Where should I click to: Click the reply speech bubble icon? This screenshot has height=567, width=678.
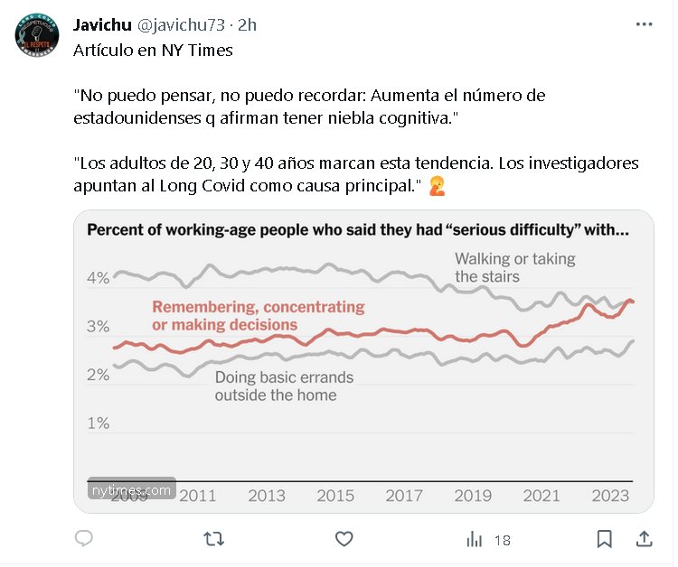tap(84, 539)
